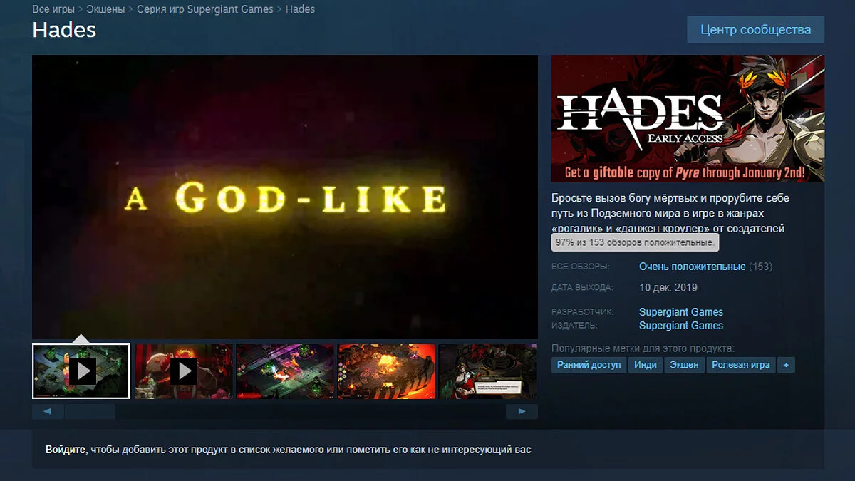Viewport: 855px width, 481px height.
Task: Select the lava combat screenshot thumbnail
Action: point(386,371)
